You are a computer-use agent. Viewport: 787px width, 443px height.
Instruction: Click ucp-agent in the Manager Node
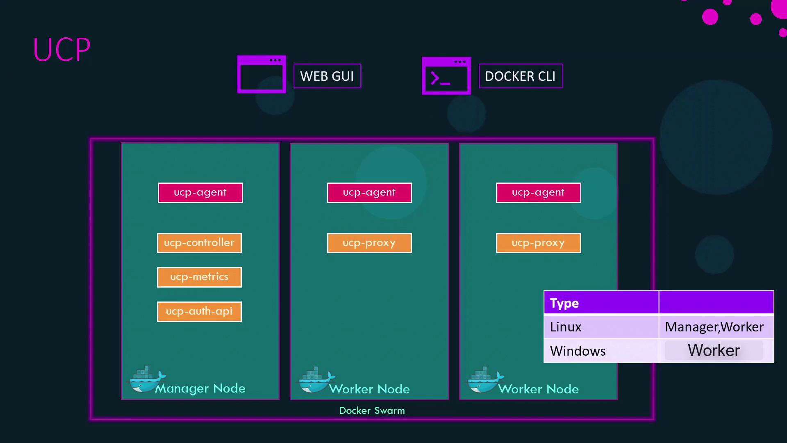[x=200, y=193]
